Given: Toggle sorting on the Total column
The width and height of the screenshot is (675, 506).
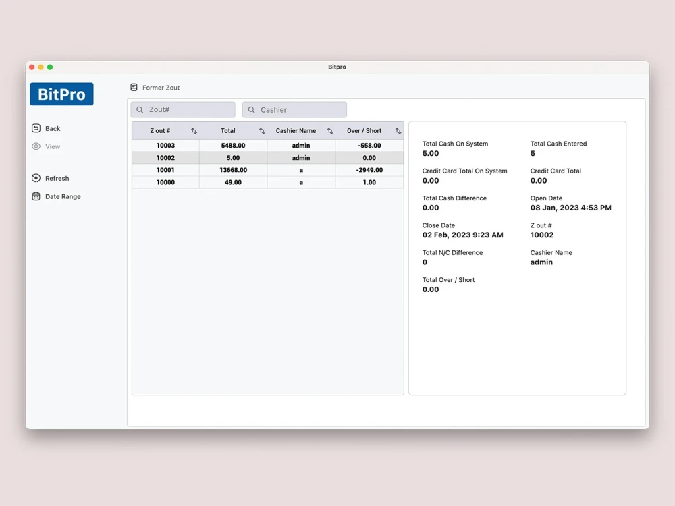Looking at the screenshot, I should coord(262,130).
